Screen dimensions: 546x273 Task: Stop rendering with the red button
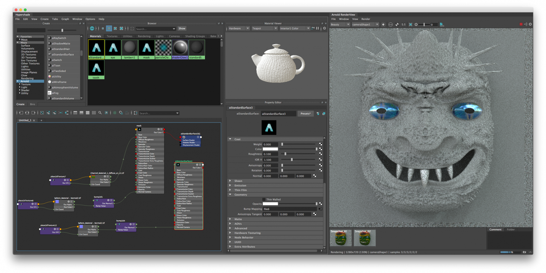pos(521,24)
